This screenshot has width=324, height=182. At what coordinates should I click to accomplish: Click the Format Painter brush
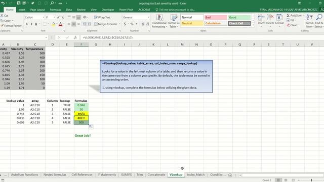click(x=2, y=26)
